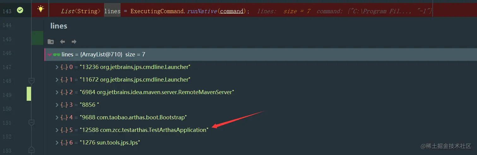Click the lightbulb intention icon on line 143
This screenshot has height=155, width=477.
(41, 9)
